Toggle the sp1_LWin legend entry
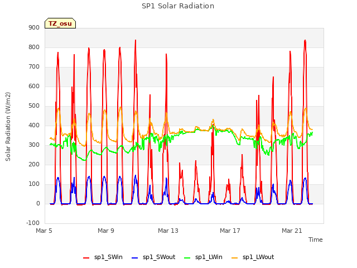Viewport: 357px width, 268px height. click(x=203, y=257)
